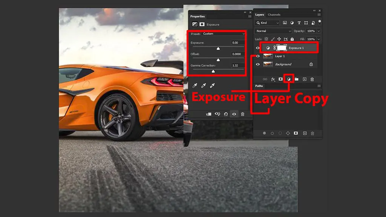Open the Kind filter dropdown
Viewport: 386px width, 217px height.
[268, 23]
